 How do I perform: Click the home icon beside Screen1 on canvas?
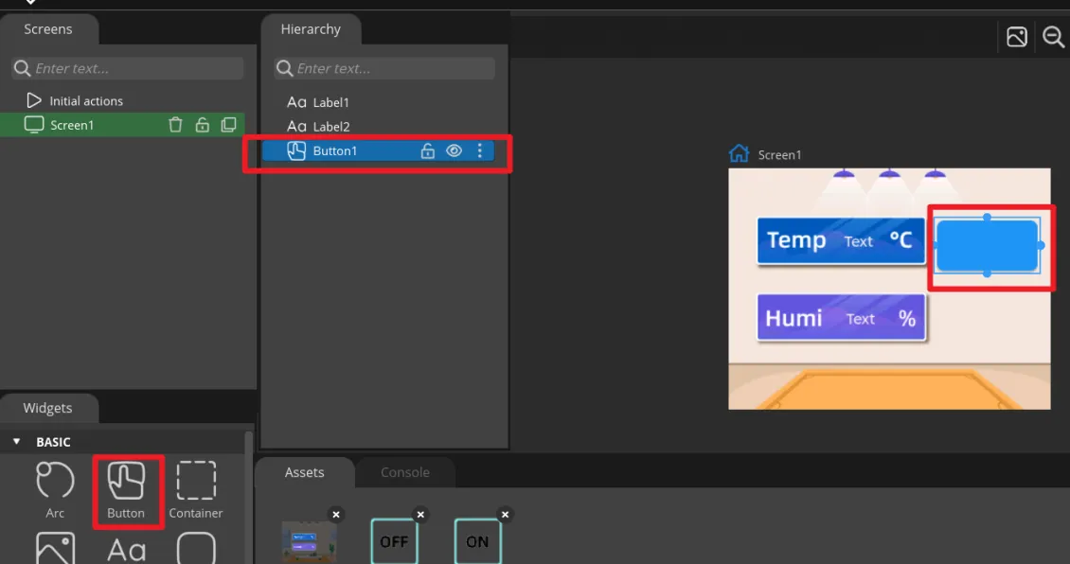[x=739, y=153]
